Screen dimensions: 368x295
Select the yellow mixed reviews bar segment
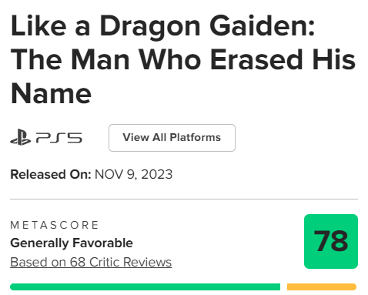pos(322,287)
